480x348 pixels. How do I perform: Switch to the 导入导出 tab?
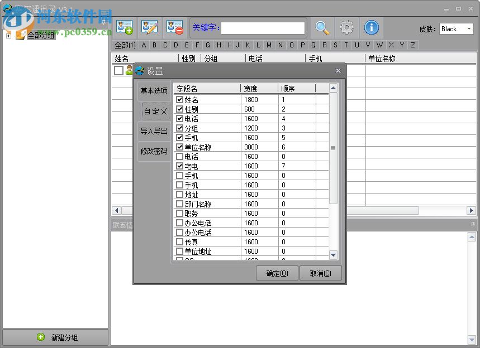click(x=154, y=132)
